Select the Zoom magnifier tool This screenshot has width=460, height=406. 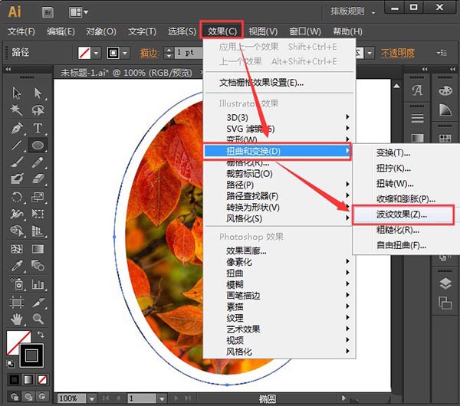(38, 319)
